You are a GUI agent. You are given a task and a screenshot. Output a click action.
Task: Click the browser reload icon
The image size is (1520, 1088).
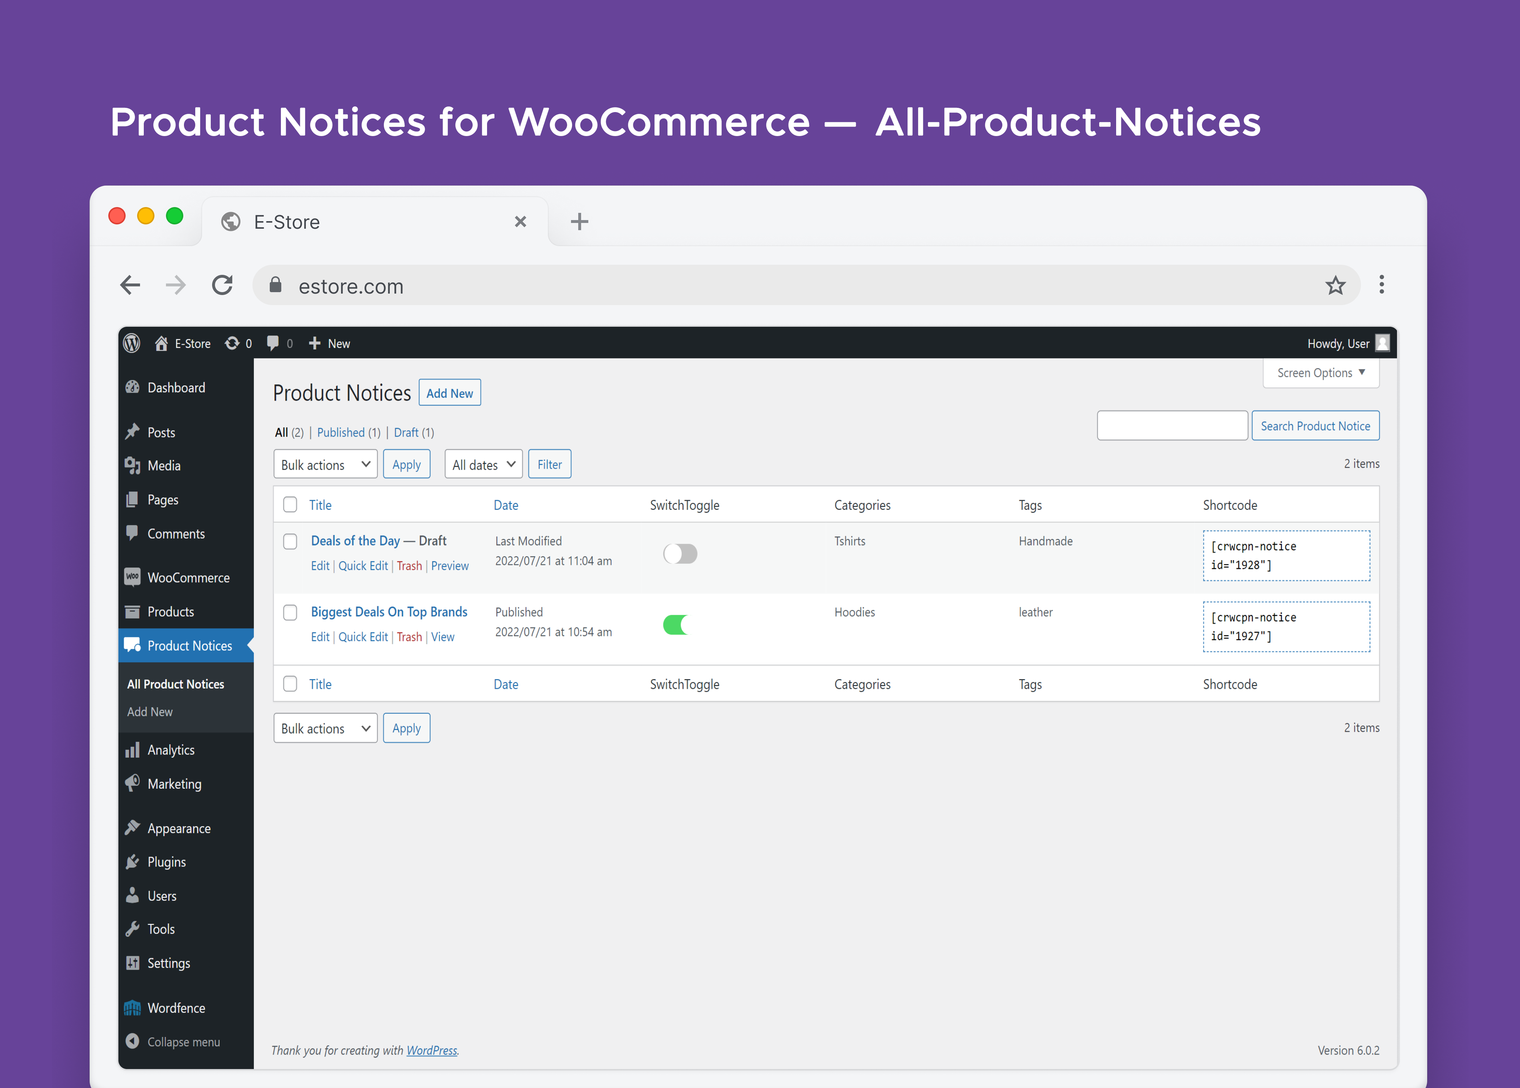coord(222,285)
